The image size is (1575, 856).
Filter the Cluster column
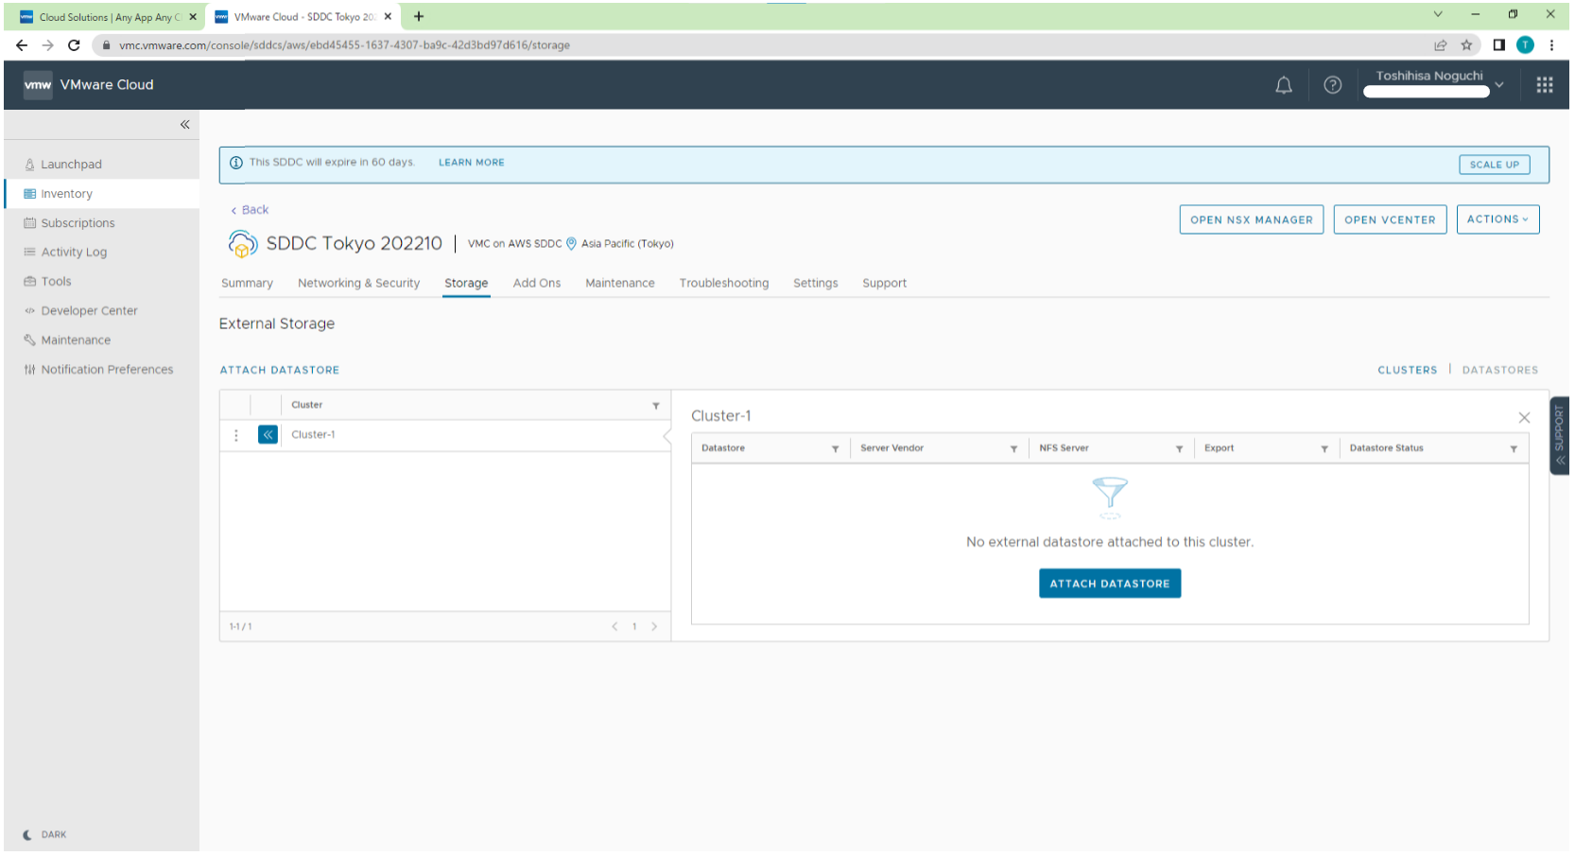point(656,406)
